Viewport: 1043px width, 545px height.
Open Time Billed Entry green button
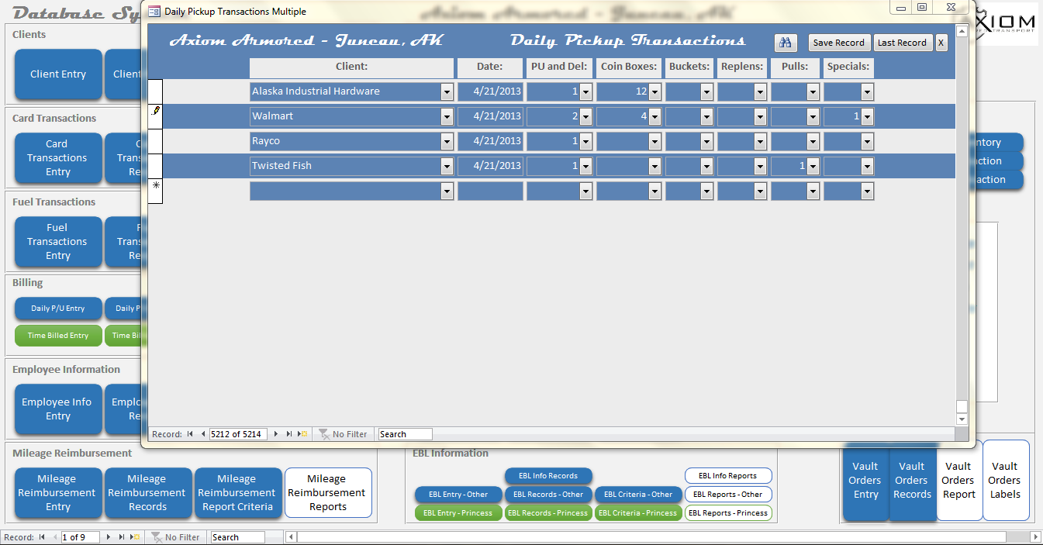[x=58, y=336]
